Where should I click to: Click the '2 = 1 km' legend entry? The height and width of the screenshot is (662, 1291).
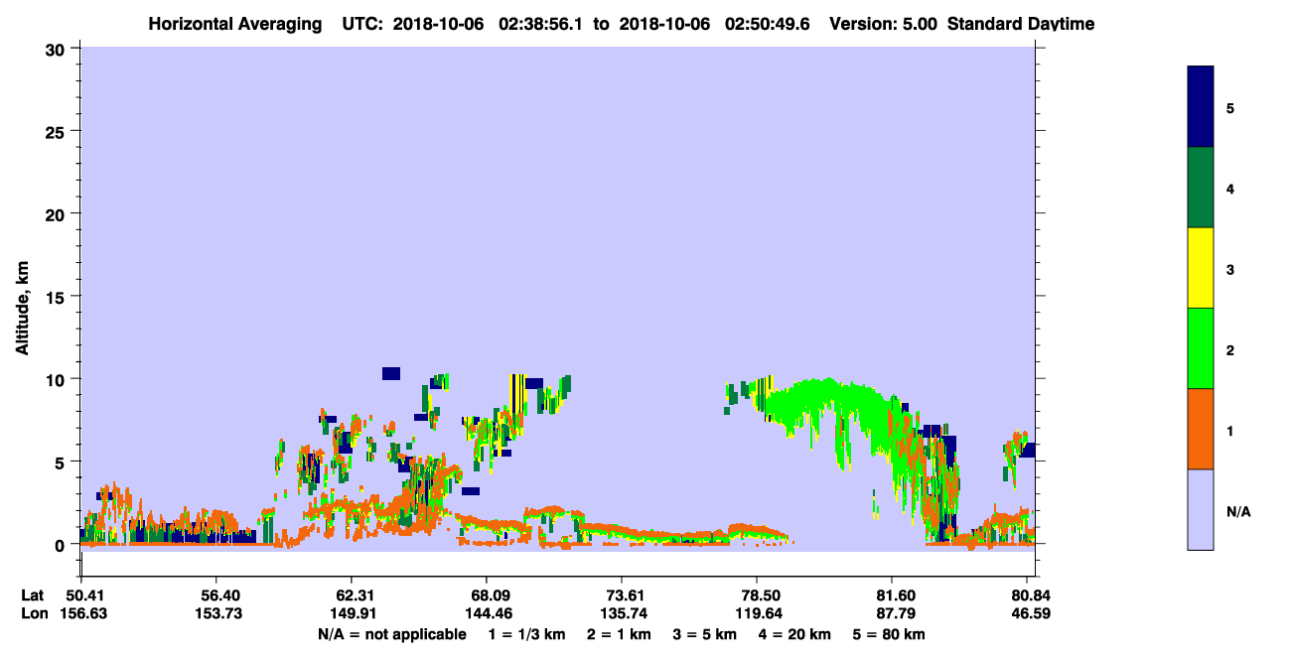tap(618, 634)
